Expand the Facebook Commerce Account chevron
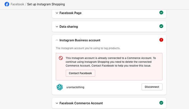Image resolution: width=189 pixels, height=109 pixels. tap(57, 103)
